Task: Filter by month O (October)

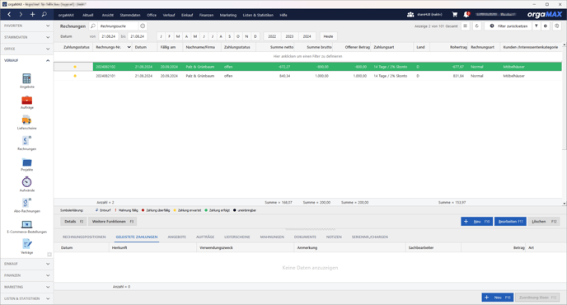Action: pyautogui.click(x=238, y=36)
